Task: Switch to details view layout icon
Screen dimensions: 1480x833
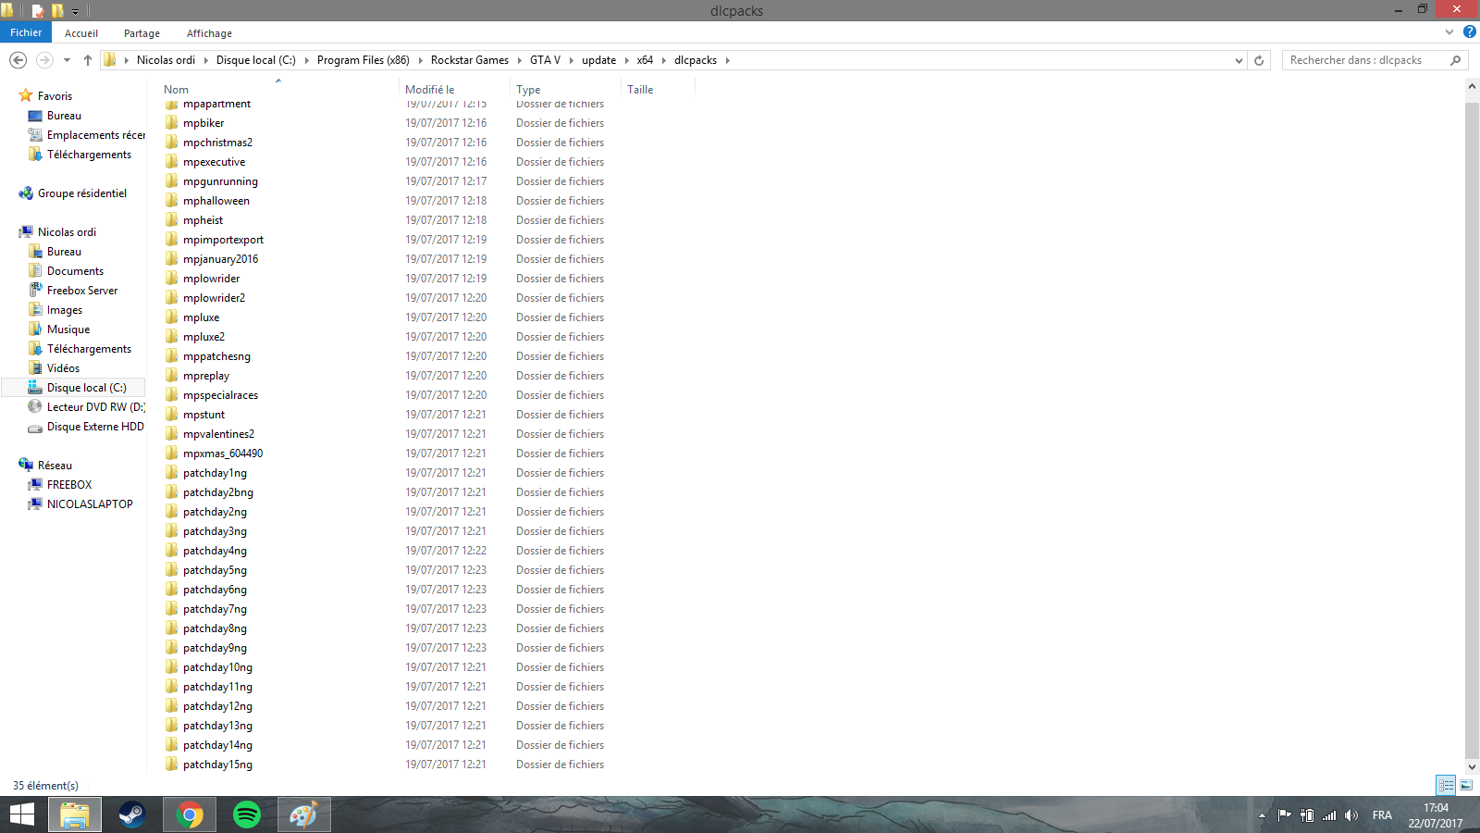Action: coord(1446,785)
